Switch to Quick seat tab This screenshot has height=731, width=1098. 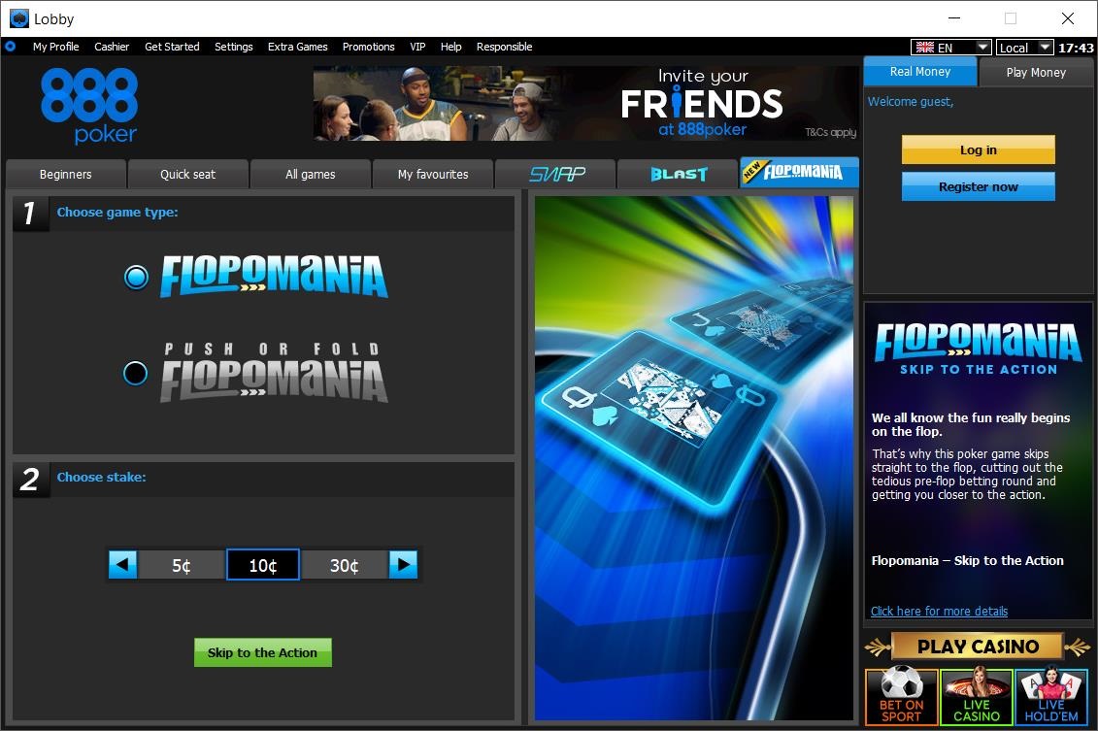(187, 175)
